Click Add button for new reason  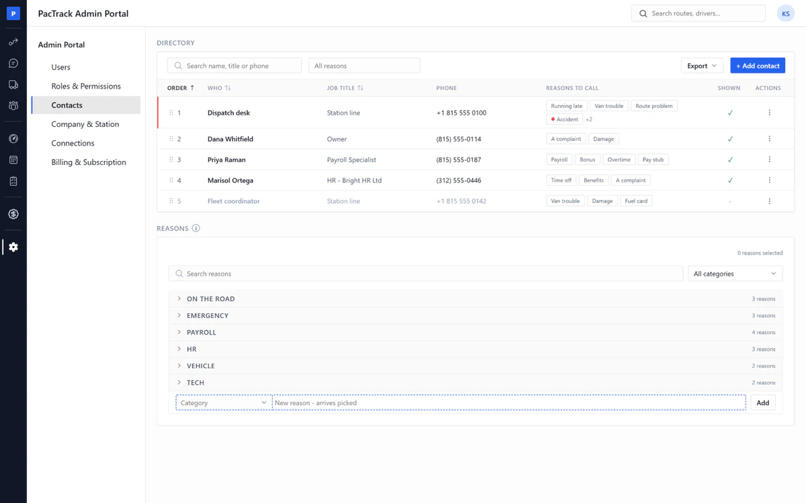click(x=762, y=403)
